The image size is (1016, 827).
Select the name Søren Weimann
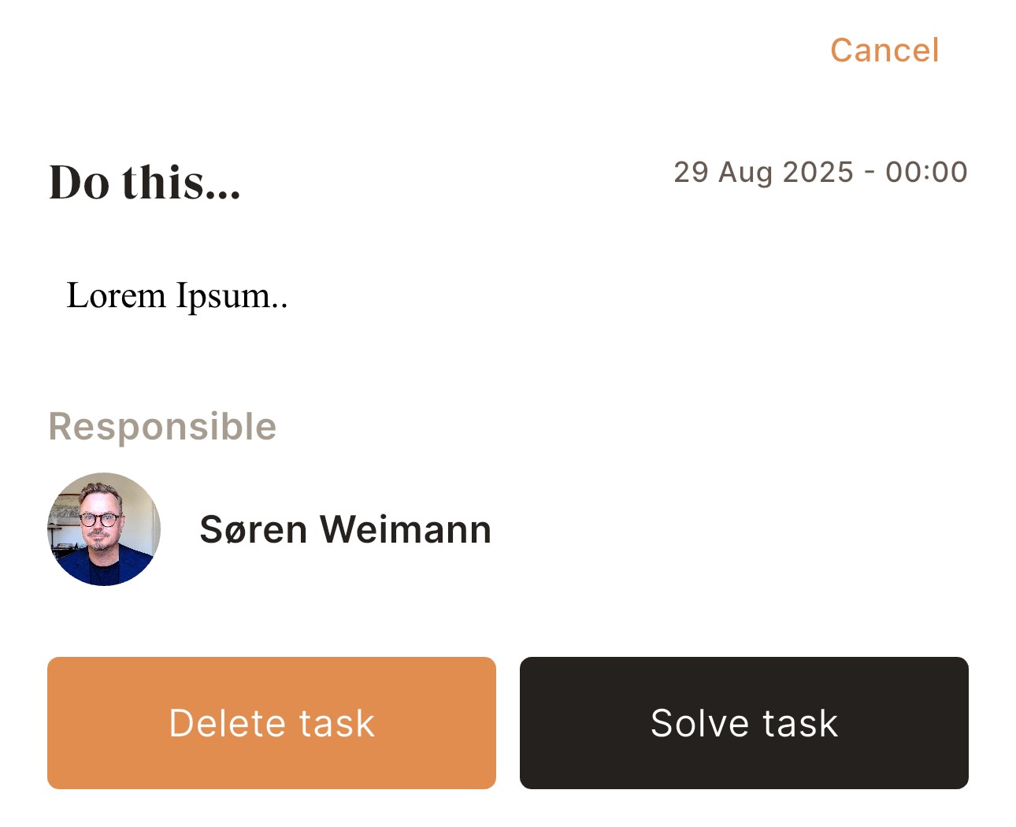point(345,529)
